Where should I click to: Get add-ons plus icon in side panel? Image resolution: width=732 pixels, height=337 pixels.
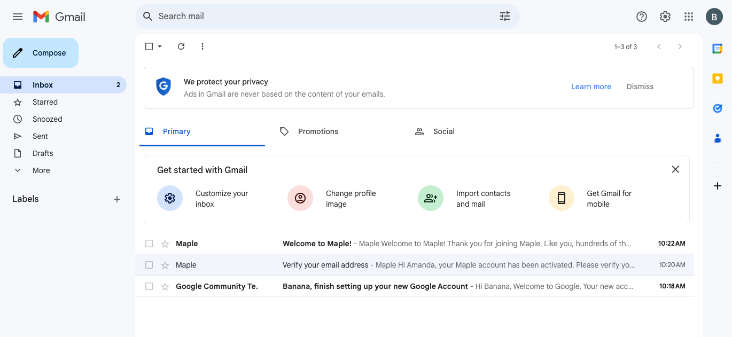718,186
